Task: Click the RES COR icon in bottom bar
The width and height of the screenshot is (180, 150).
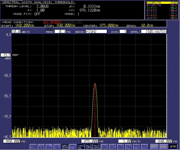Action: (33, 146)
